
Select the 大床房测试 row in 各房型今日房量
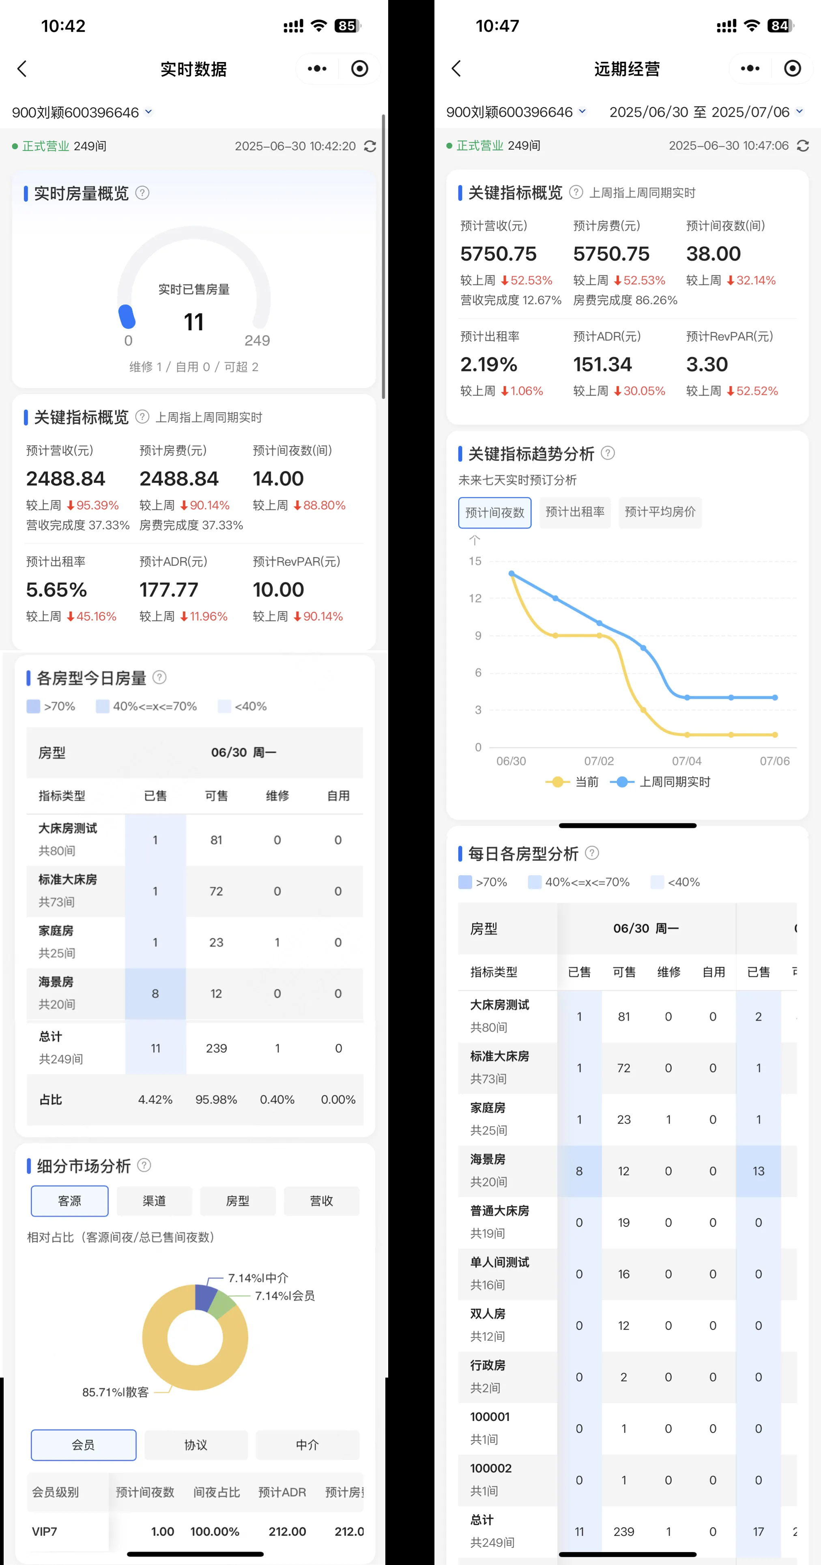194,840
